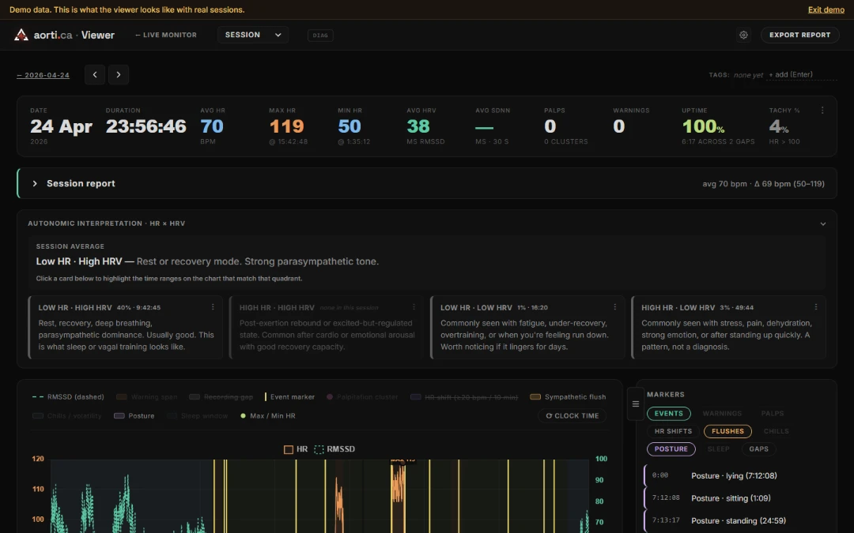This screenshot has height=533, width=854.
Task: Toggle the Sympathetic flush legend swatch
Action: 535,397
